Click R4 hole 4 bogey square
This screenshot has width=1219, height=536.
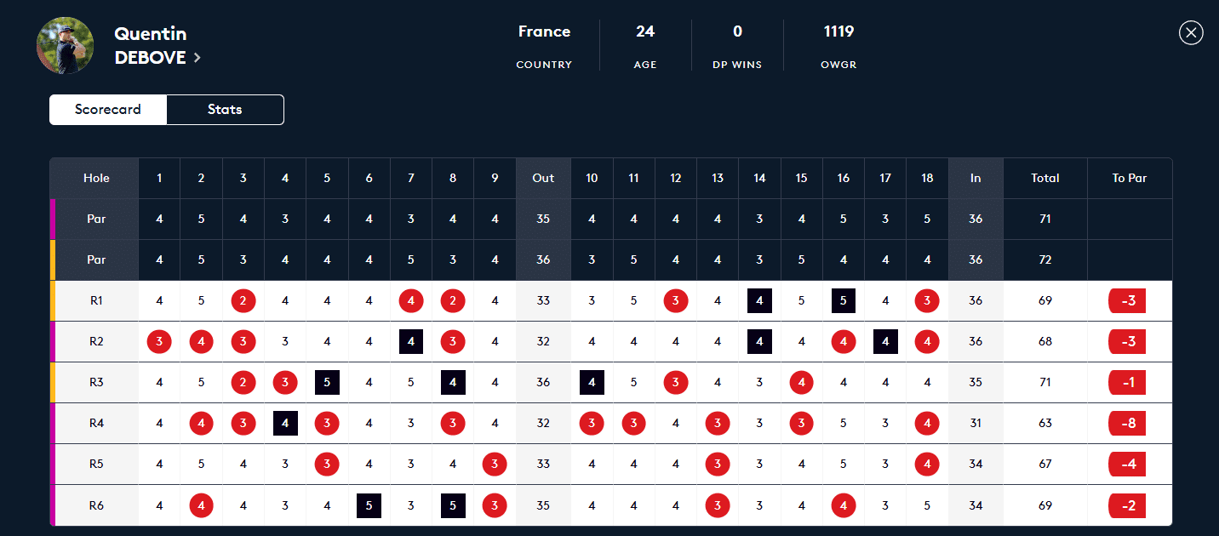point(285,424)
